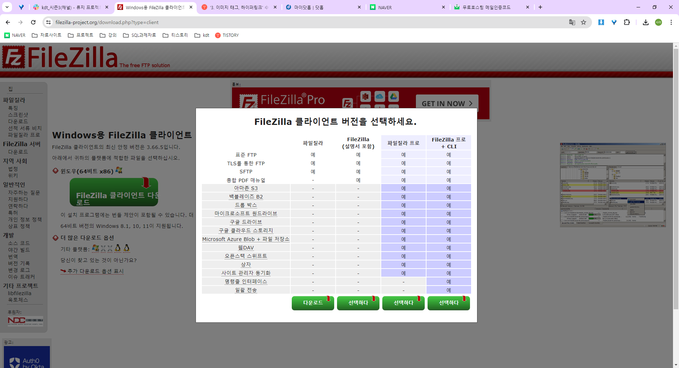679x368 pixels.
Task: Click 구글 클라우드 스토리지 feature link
Action: 246,231
